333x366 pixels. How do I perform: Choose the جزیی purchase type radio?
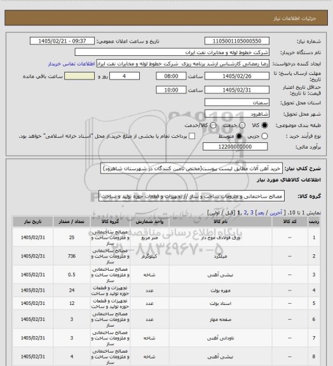(264, 136)
